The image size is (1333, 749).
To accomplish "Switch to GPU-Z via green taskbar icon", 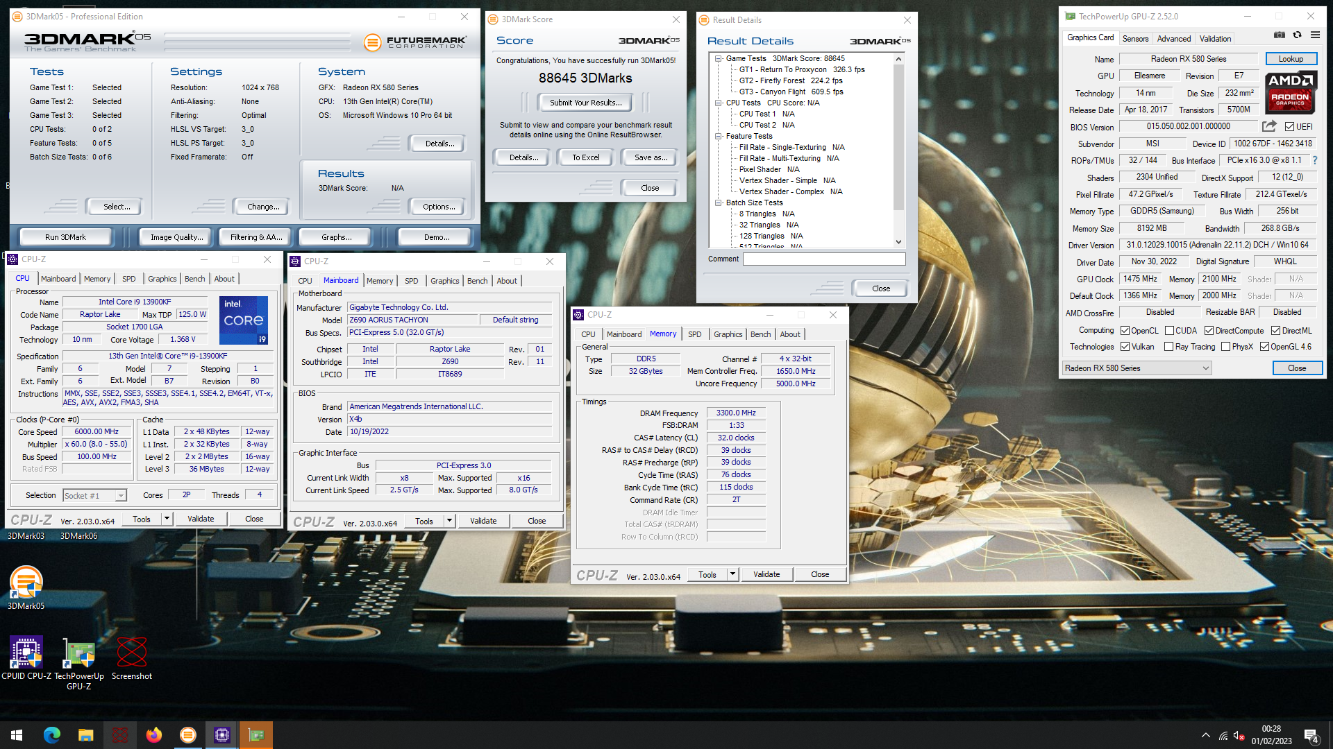I will point(256,735).
